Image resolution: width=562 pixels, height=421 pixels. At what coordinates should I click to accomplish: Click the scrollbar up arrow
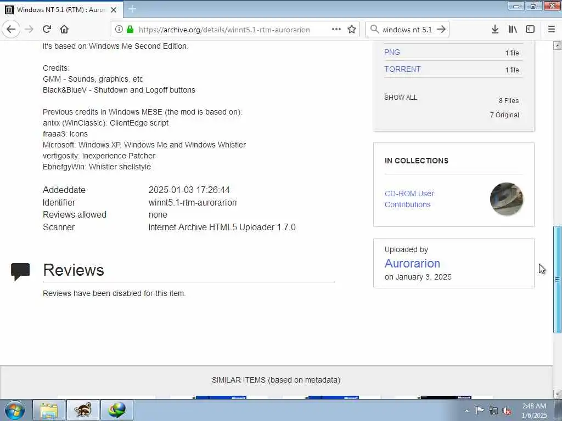coord(557,45)
